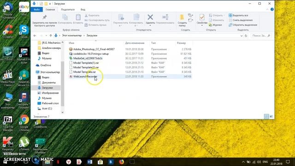Click Вырезать cut in ribbon

point(92,15)
